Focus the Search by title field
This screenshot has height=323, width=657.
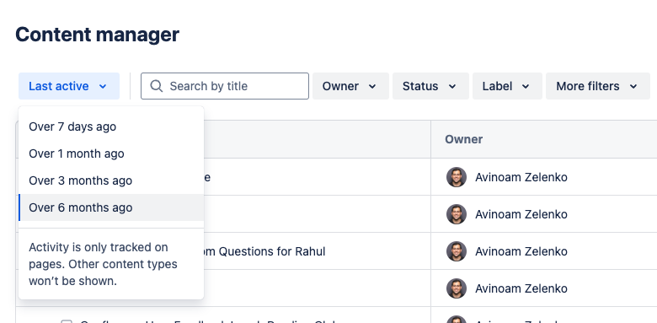click(225, 86)
